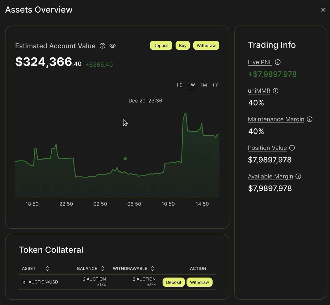Switch to the 1D chart timeframe
330x305 pixels.
[180, 85]
